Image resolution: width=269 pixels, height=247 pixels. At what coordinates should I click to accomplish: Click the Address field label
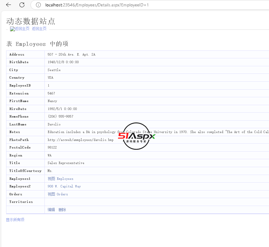point(17,55)
